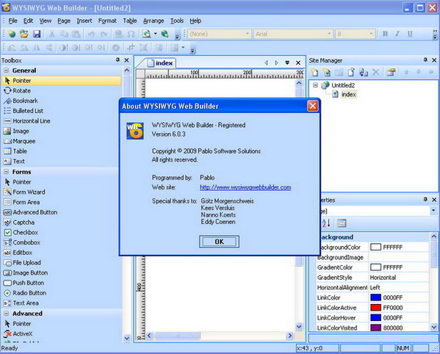Open the Properties object selector dropdown
This screenshot has height=354, width=440.
pyautogui.click(x=433, y=211)
